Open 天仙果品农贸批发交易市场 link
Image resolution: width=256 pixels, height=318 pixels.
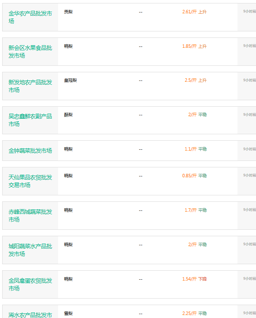coord(30,181)
